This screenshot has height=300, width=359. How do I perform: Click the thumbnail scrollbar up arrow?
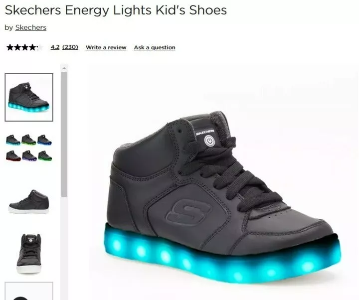[x=64, y=68]
